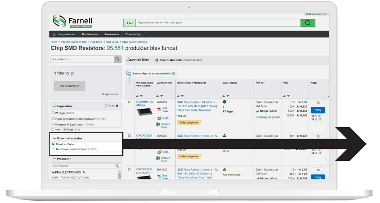The height and width of the screenshot is (203, 380).
Task: Open Data Sheet PDF icon for RCA080510K0FKEA
Action: 159,110
